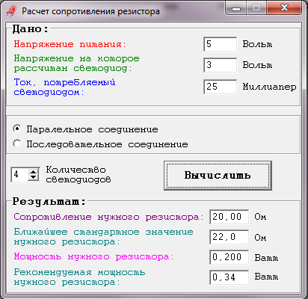Increase LED count with spinner up arrow
Screen dimensions: 308x299
tap(34, 172)
